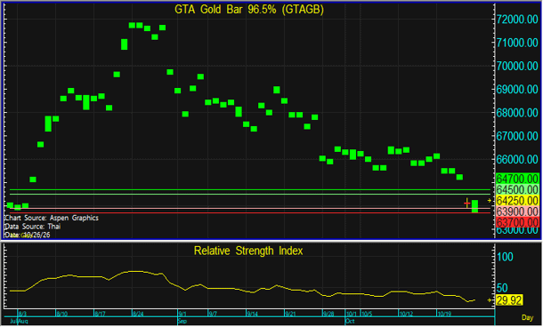Screen dimensions: 543x327
Task: Click the 8/3 date axis label
Action: (x=22, y=314)
